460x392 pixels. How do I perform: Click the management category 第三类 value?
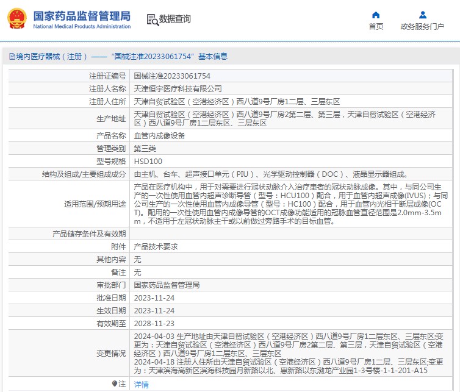coord(145,149)
